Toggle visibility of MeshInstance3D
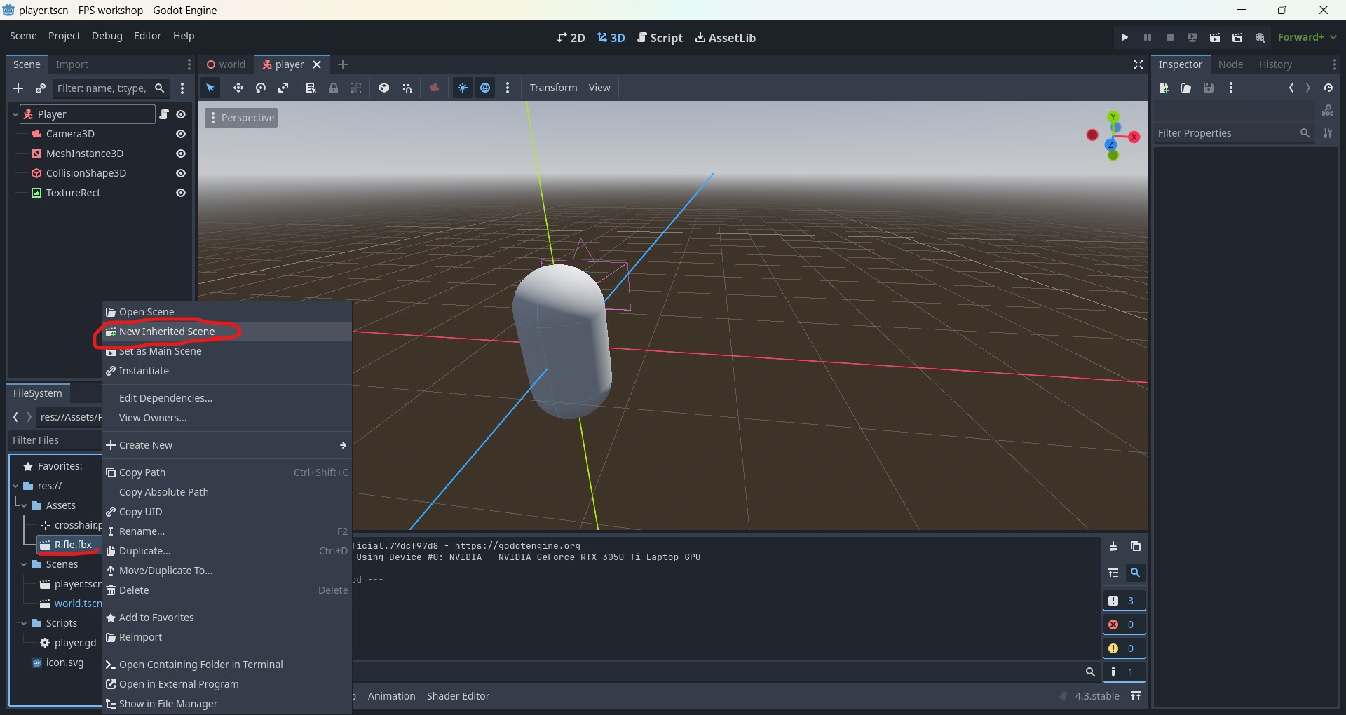The width and height of the screenshot is (1346, 715). pos(181,154)
